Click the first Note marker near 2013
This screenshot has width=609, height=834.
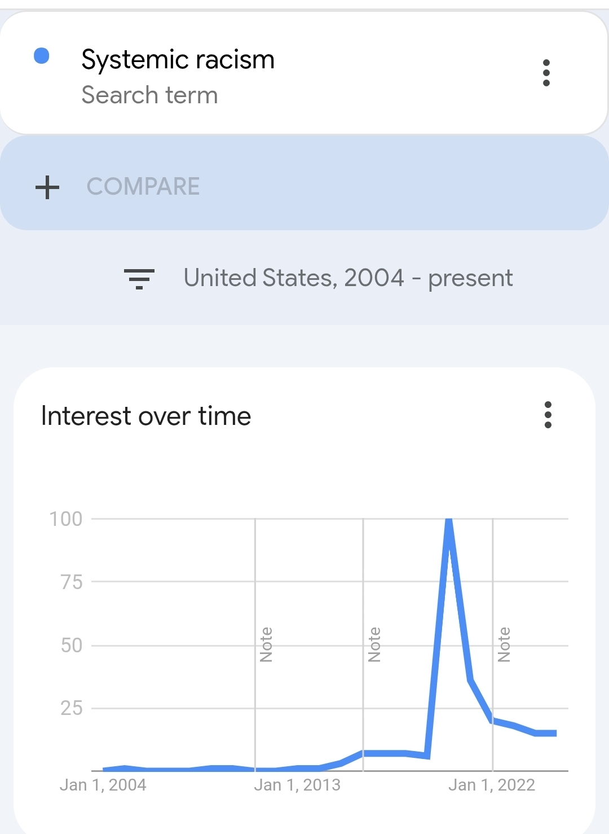pyautogui.click(x=266, y=644)
